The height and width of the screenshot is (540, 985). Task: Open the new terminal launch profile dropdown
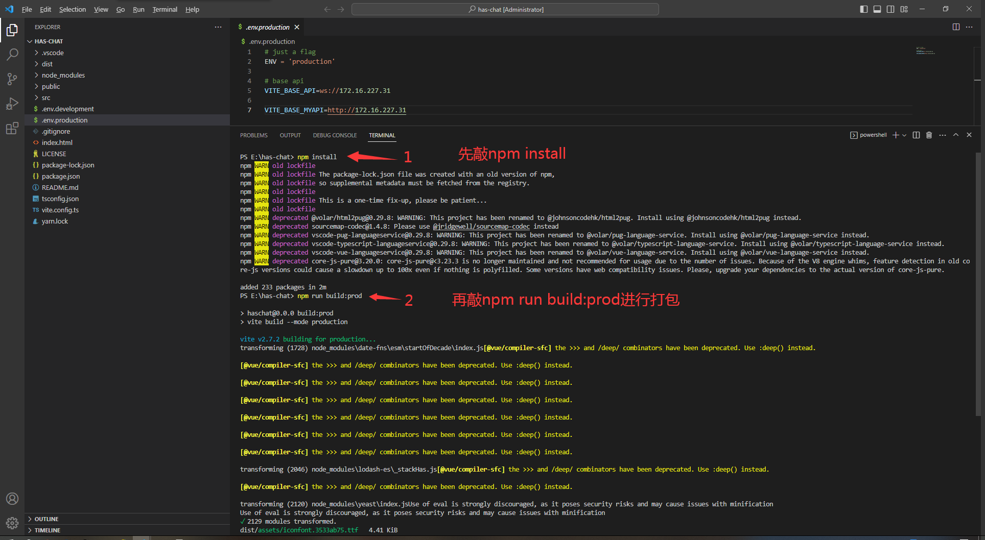point(904,135)
